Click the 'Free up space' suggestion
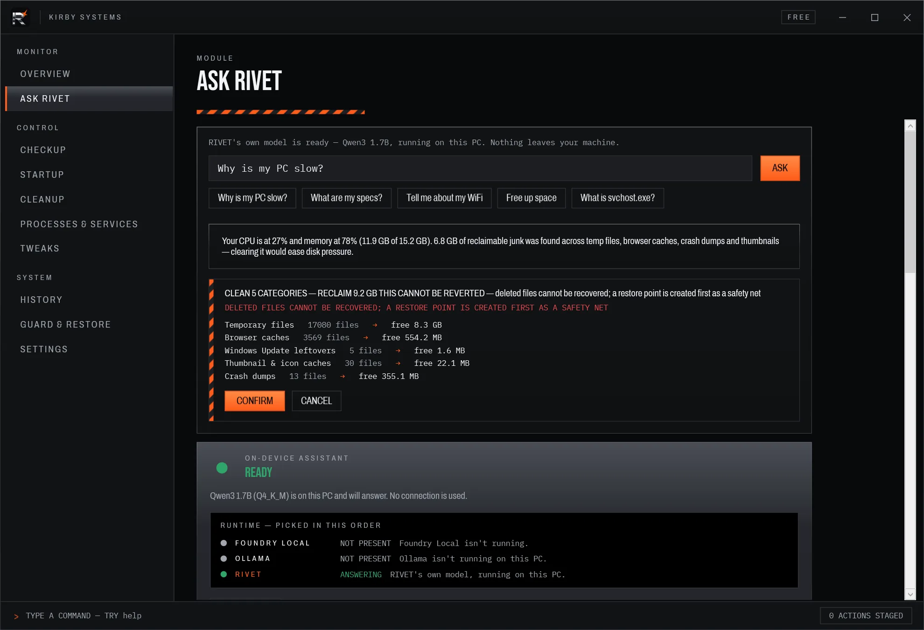Image resolution: width=924 pixels, height=630 pixels. click(531, 198)
